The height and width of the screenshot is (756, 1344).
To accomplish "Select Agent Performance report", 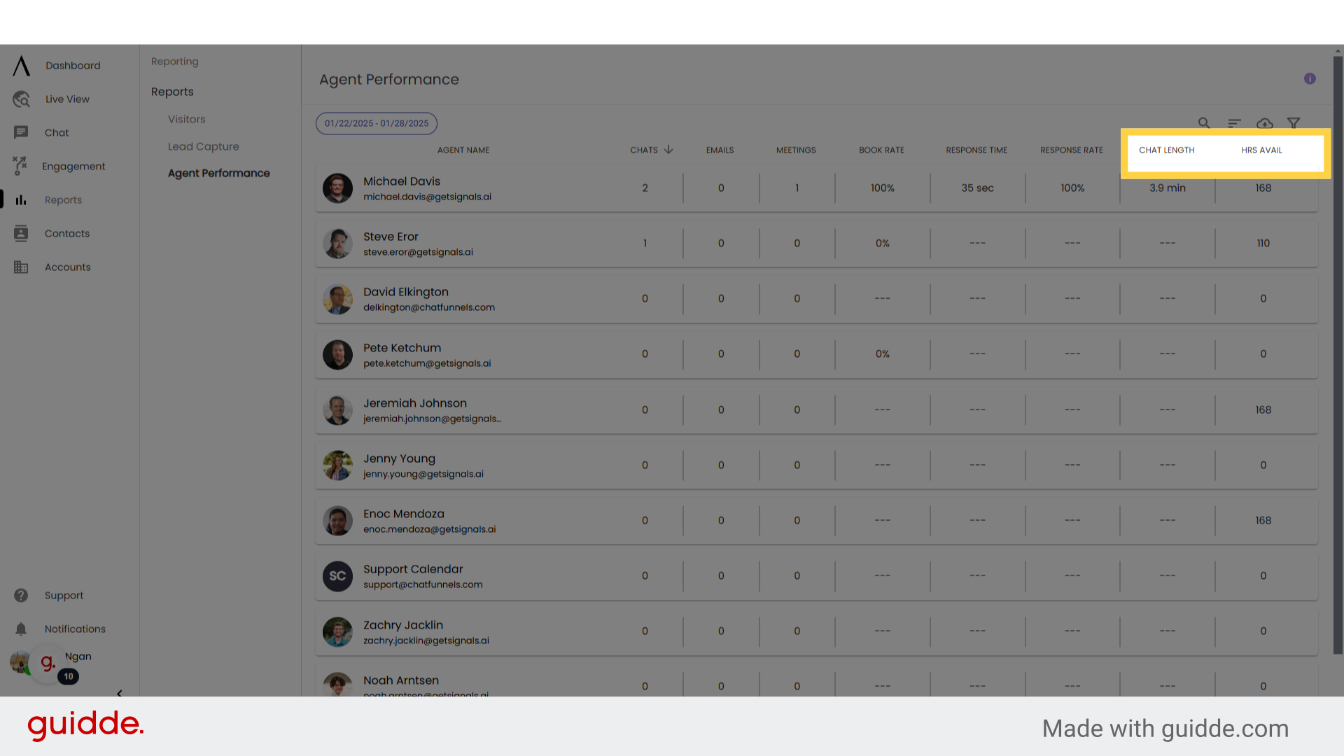I will [x=219, y=174].
